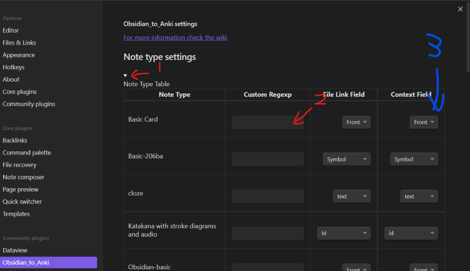Viewport: 470px width, 271px height.
Task: Select File recovery plugin settings
Action: 20,165
